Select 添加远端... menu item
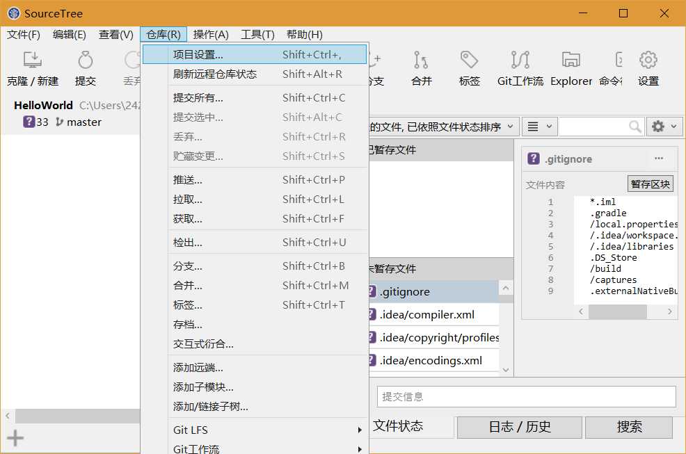Screen dimensions: 686x454 pyautogui.click(x=255, y=367)
